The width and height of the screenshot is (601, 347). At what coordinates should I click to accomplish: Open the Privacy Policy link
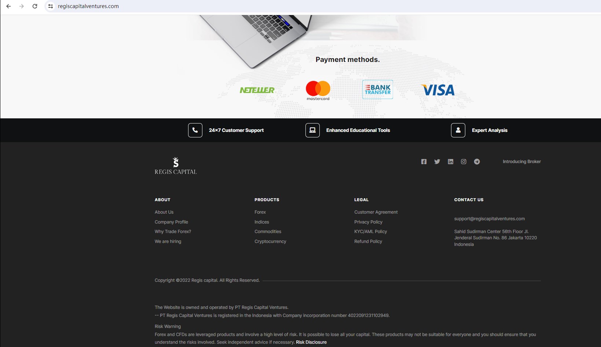368,222
